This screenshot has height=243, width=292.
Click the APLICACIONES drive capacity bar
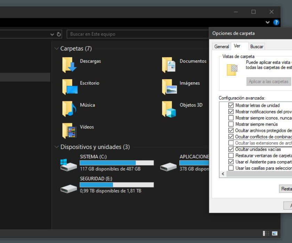coord(194,163)
